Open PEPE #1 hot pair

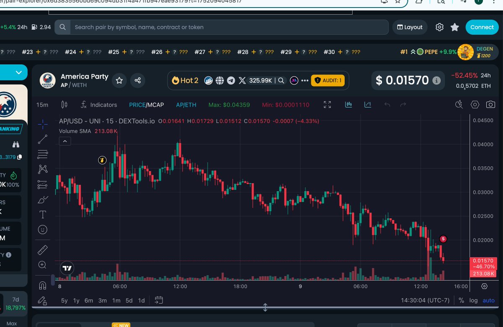428,52
